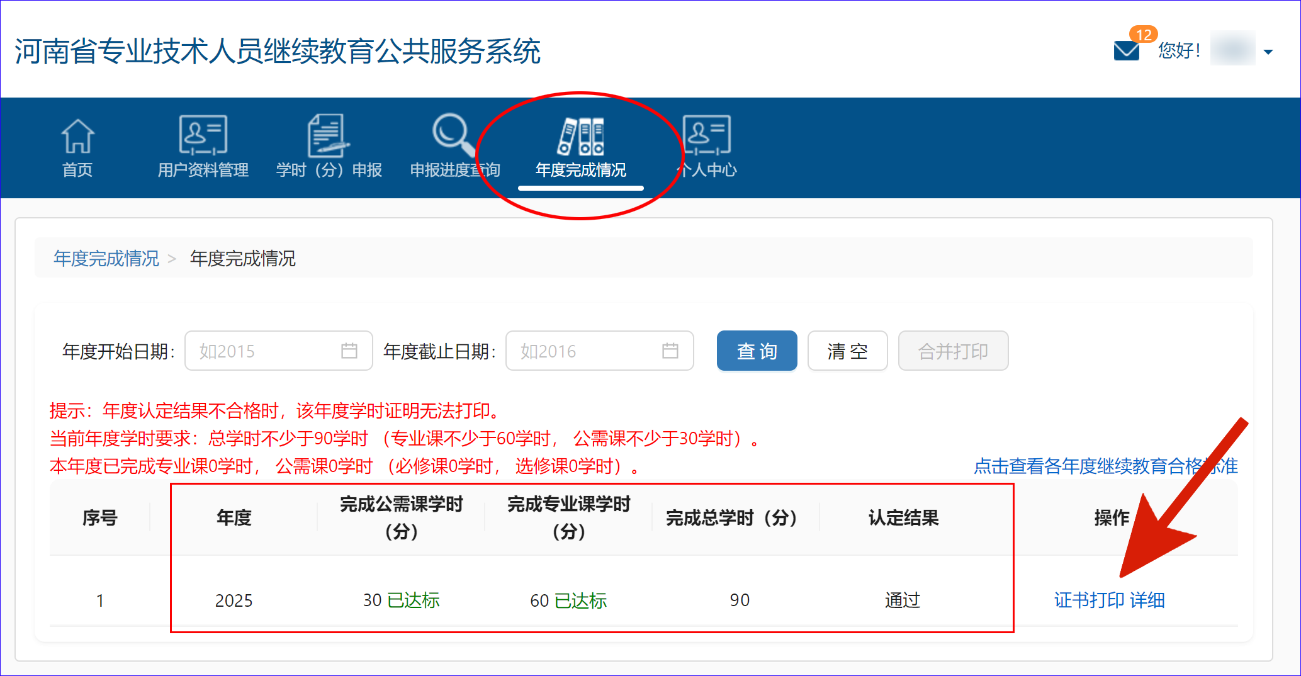1301x676 pixels.
Task: Go to 年度完成情况 breadcrumb link
Action: click(x=106, y=259)
